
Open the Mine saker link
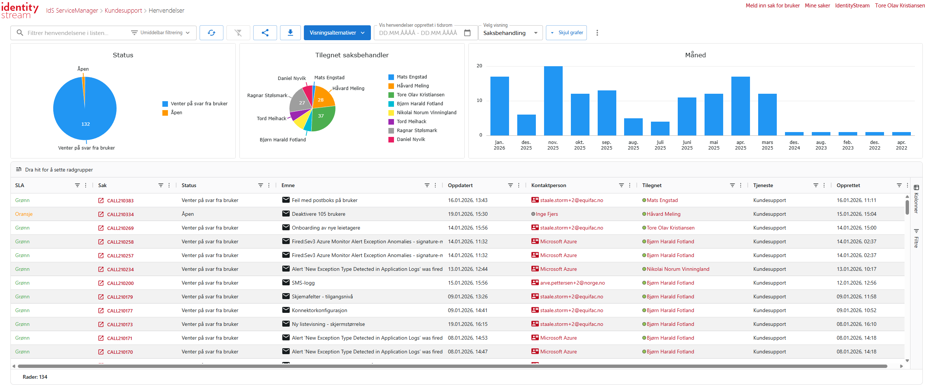tap(817, 6)
